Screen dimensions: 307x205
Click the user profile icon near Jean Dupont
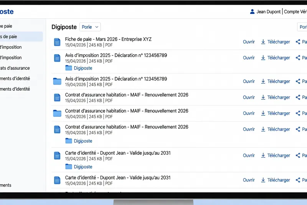click(x=252, y=12)
